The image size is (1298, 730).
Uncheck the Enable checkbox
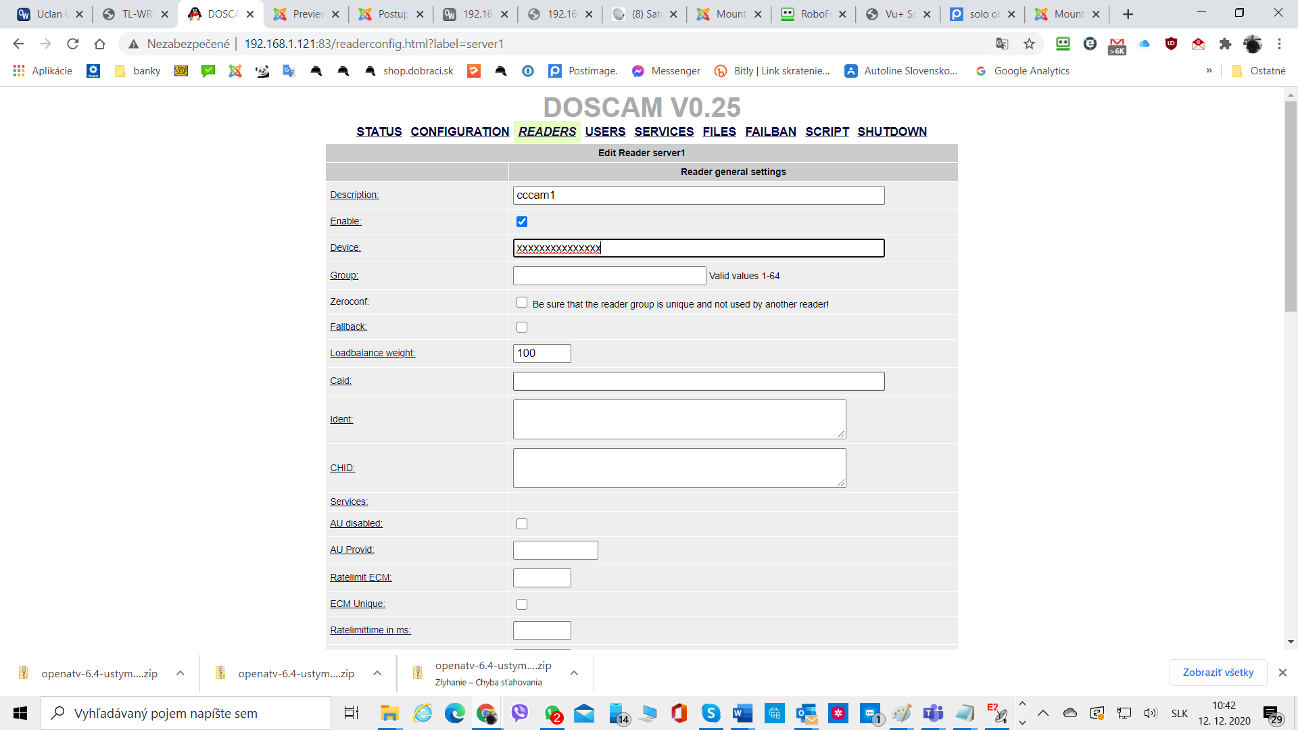tap(521, 222)
